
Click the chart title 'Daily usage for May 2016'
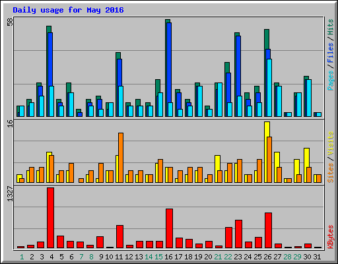(68, 10)
